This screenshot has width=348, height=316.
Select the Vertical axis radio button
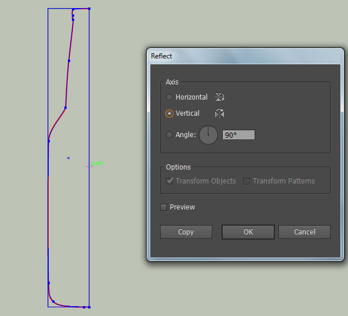tap(169, 113)
